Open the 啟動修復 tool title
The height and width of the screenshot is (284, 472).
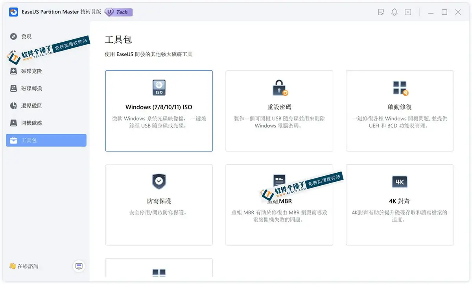pyautogui.click(x=400, y=107)
